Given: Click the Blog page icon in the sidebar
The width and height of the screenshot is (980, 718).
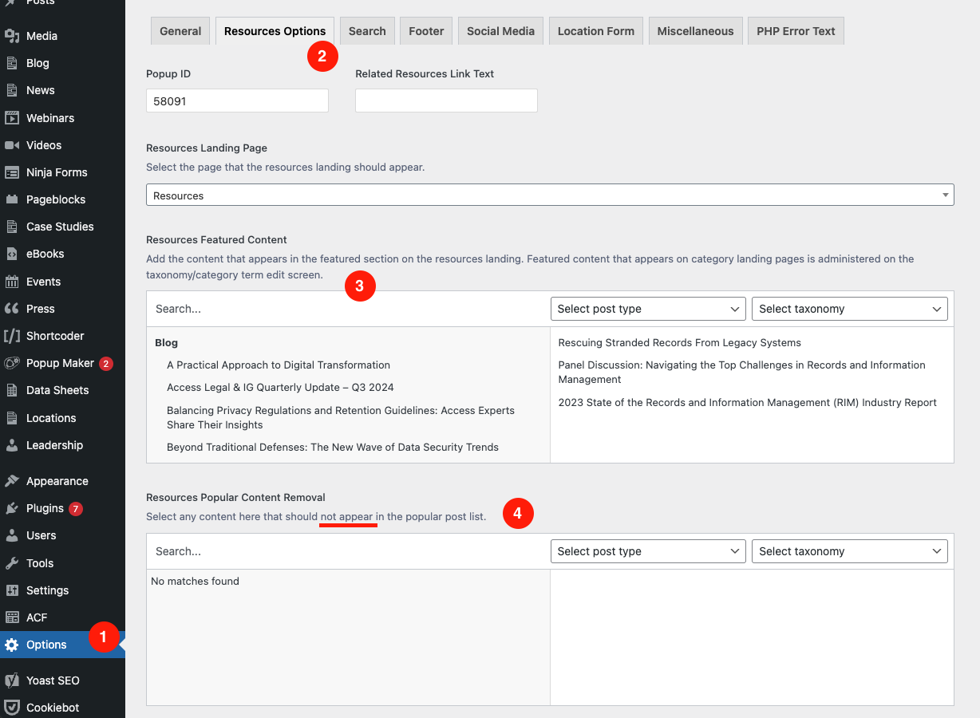Looking at the screenshot, I should [x=12, y=63].
